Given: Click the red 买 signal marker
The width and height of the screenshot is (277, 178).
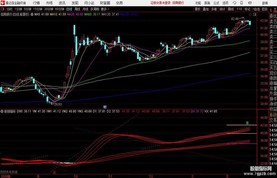Looking at the screenshot, I should point(55,172).
